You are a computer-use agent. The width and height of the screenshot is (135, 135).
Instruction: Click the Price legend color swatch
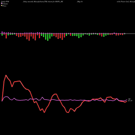pyautogui.click(x=2, y=6)
